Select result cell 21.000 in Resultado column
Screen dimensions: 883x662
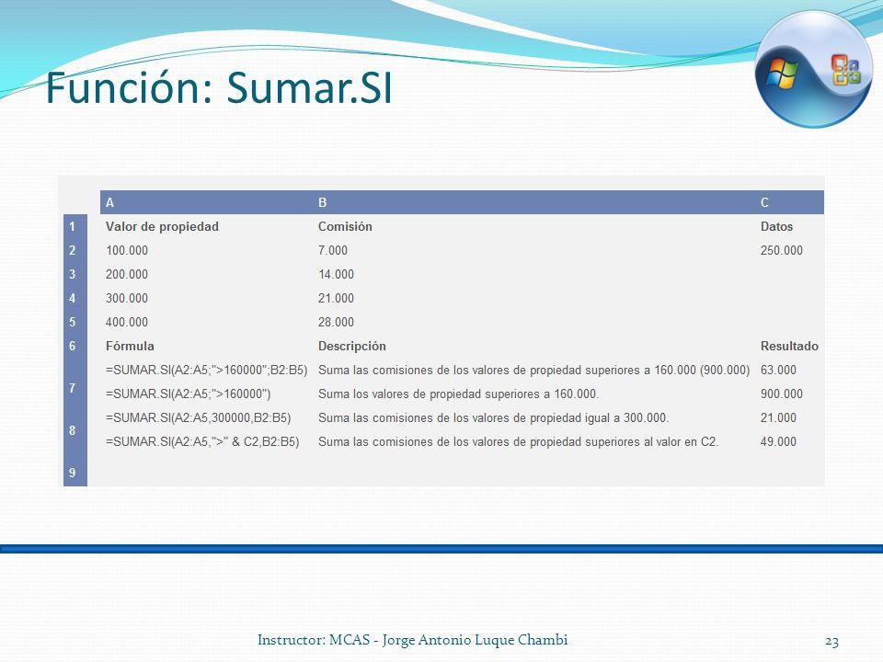[778, 418]
